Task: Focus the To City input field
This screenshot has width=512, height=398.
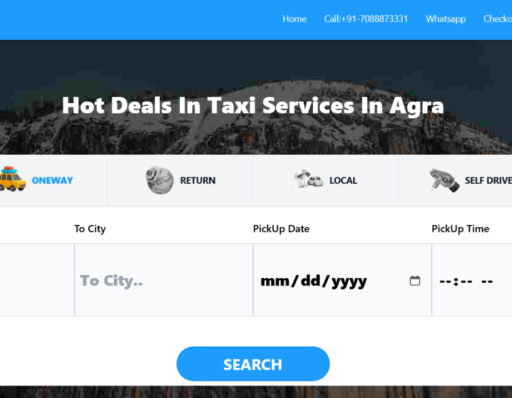Action: tap(164, 280)
